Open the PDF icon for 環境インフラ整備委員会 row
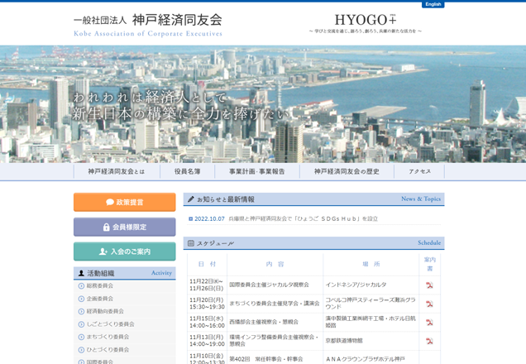Screen dimensions: 526x364 click(x=429, y=341)
